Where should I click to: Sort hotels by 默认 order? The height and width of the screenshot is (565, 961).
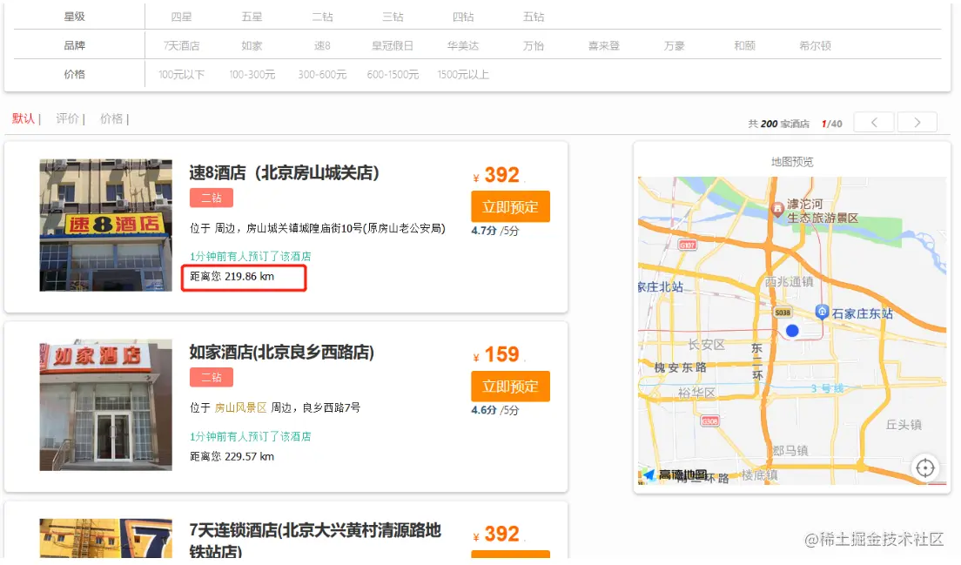(x=24, y=119)
